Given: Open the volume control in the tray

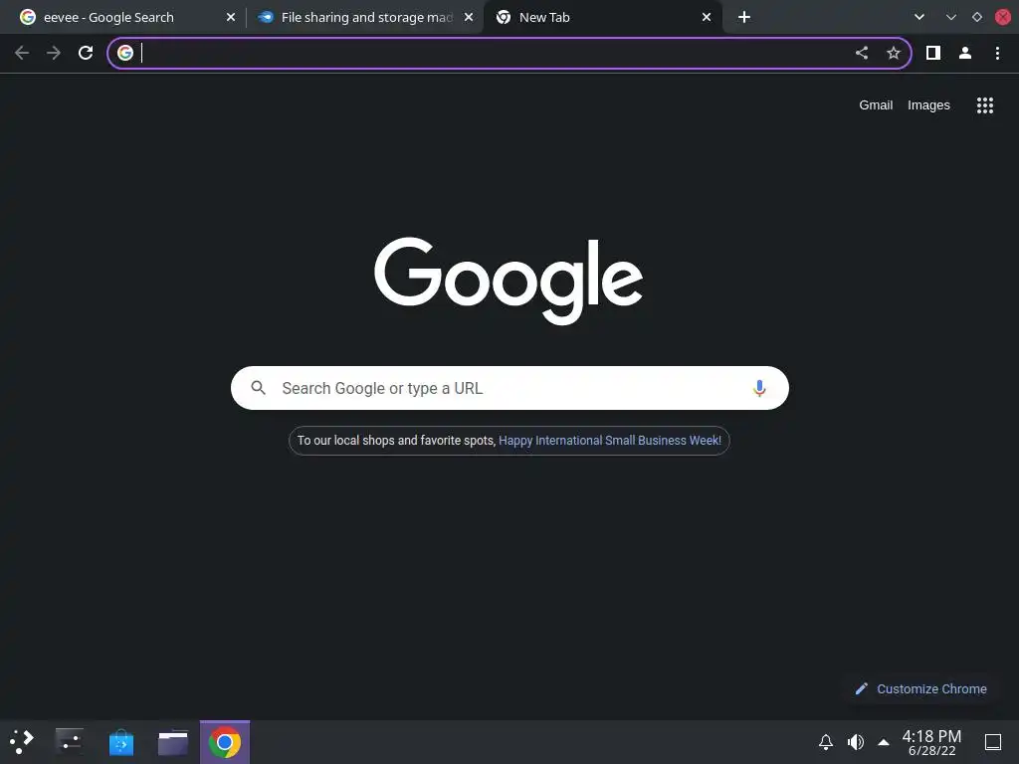Looking at the screenshot, I should 856,742.
